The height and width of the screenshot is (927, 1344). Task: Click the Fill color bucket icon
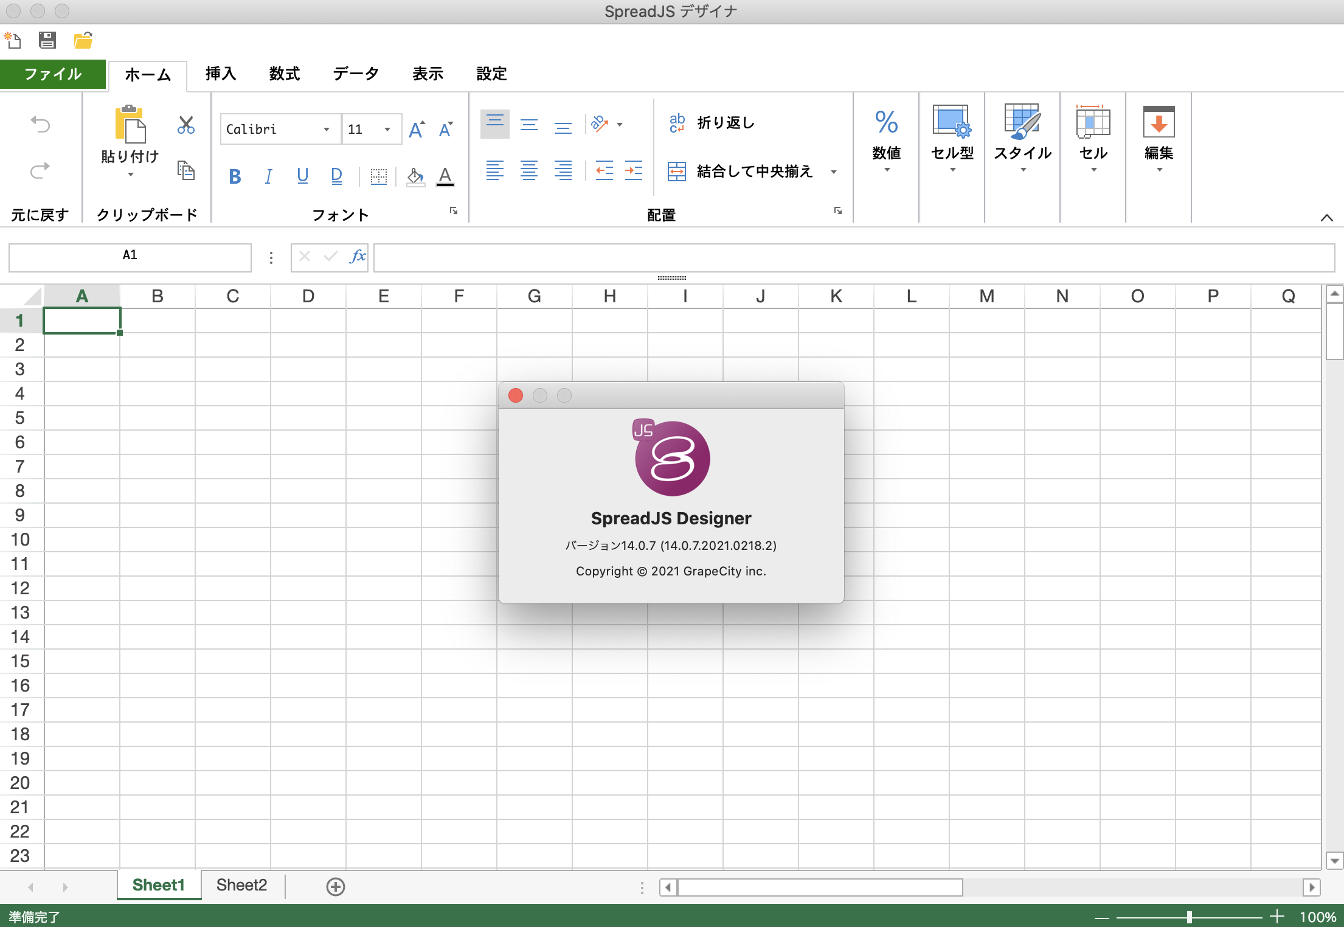tap(415, 176)
